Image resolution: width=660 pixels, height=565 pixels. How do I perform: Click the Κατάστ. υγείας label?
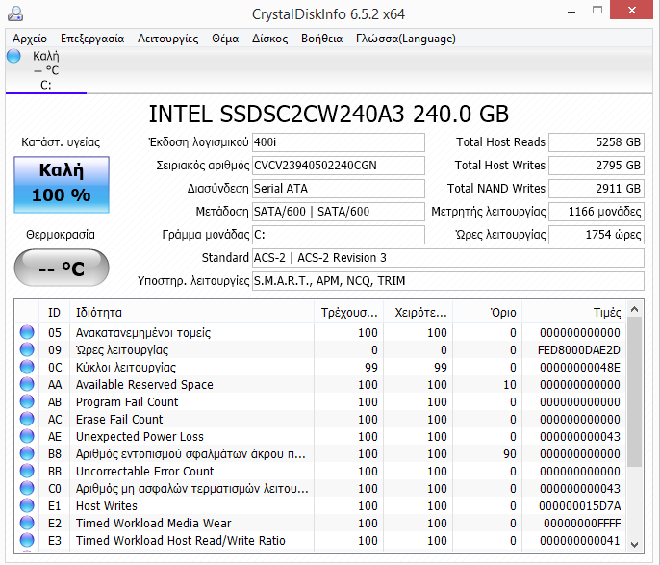[61, 142]
